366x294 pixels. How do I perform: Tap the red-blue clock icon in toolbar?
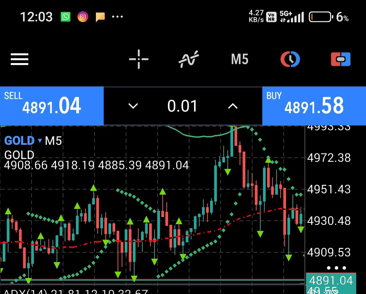[290, 59]
